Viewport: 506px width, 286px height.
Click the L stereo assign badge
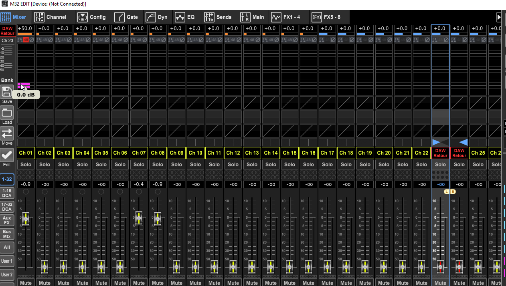pos(447,192)
